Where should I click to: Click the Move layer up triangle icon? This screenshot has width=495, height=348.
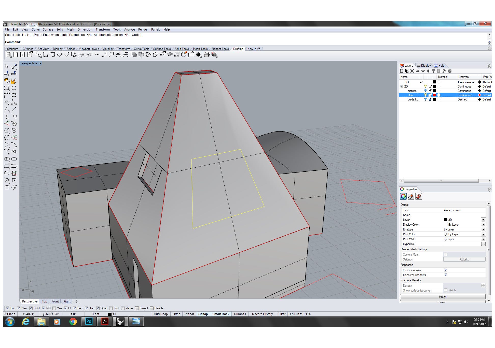click(418, 71)
